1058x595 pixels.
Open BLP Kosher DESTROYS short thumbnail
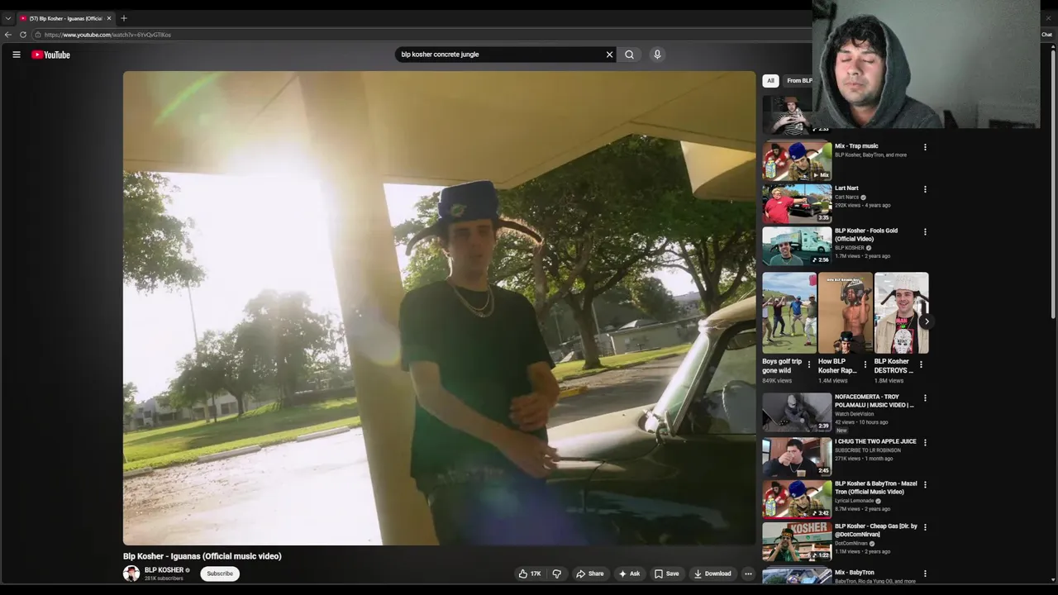coord(901,313)
